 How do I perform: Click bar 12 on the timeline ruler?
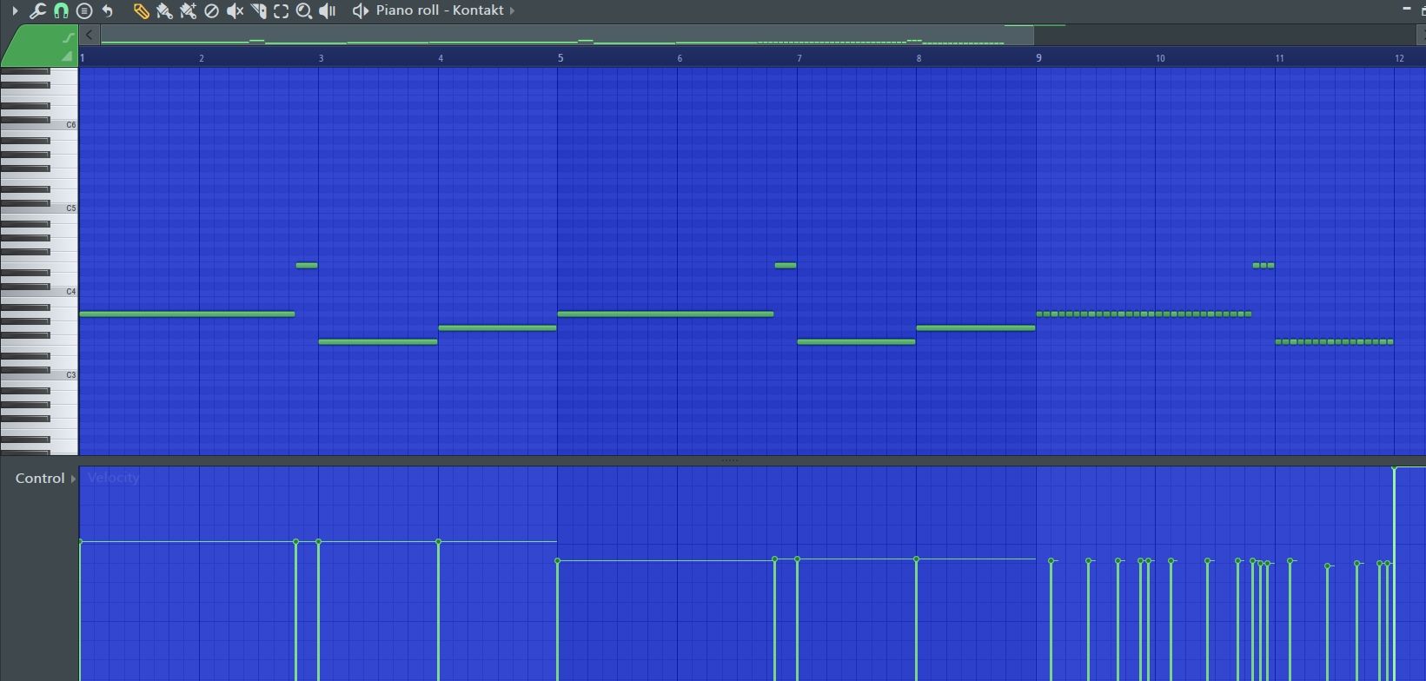pyautogui.click(x=1399, y=58)
